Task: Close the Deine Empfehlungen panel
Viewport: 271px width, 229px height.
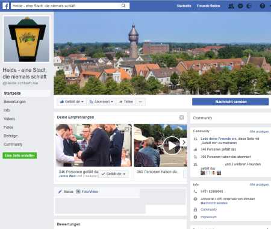Action: (x=181, y=118)
